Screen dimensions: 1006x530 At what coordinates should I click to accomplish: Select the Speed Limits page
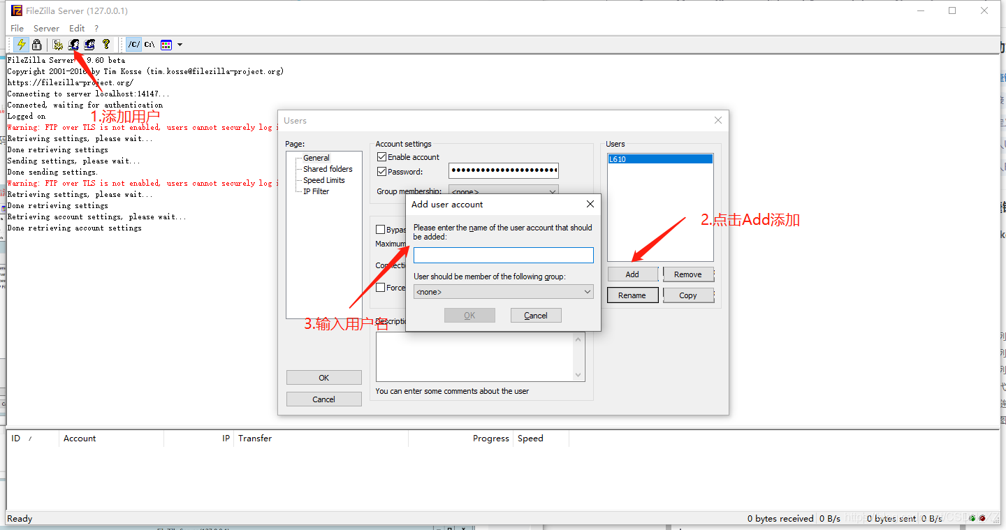324,180
